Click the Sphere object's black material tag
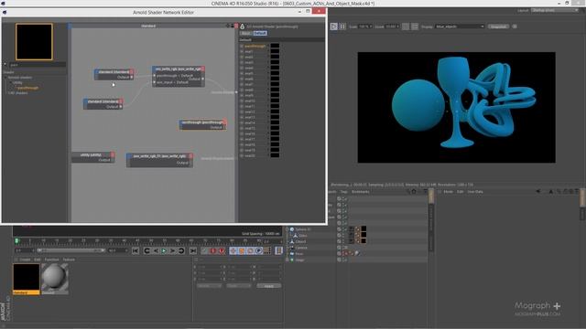The width and height of the screenshot is (586, 329). click(364, 229)
